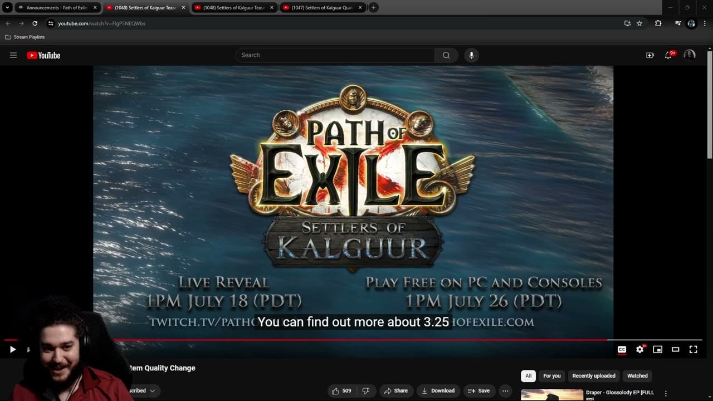Filter recommendations by Recently uploaded

tap(594, 376)
